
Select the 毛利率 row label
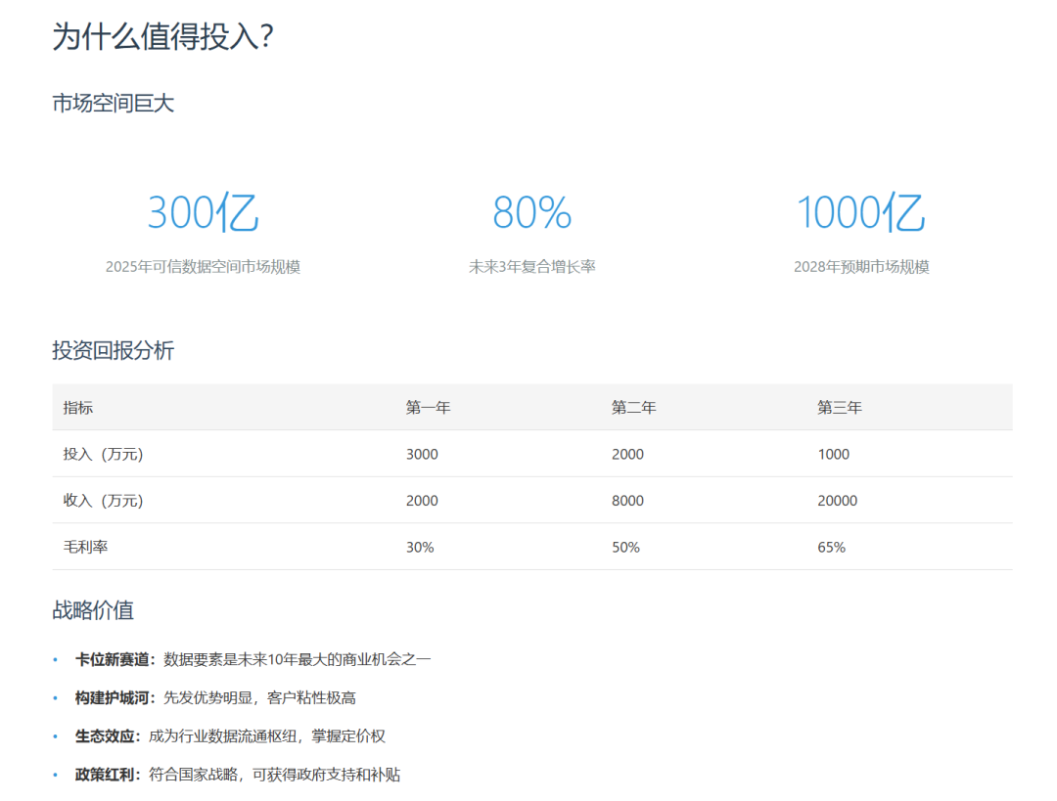85,547
